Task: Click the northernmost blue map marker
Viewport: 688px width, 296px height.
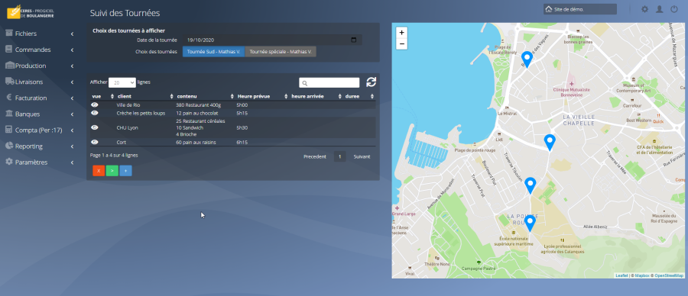Action: tap(527, 59)
